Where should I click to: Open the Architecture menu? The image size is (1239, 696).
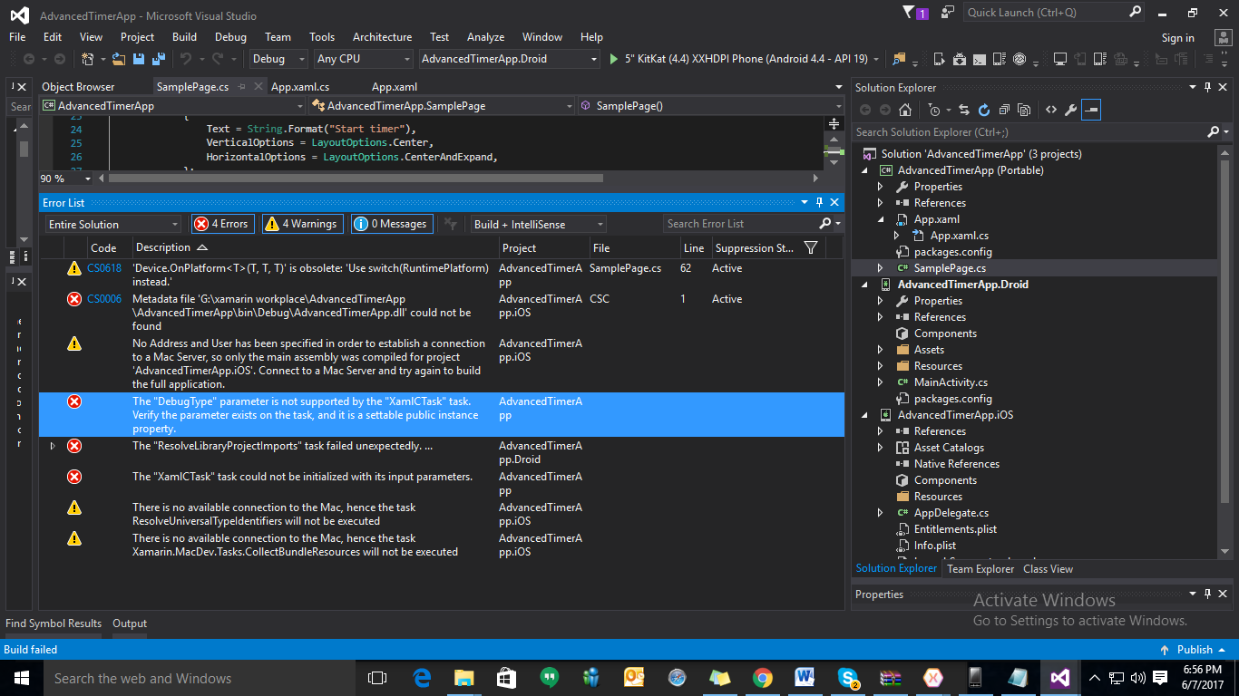point(382,37)
